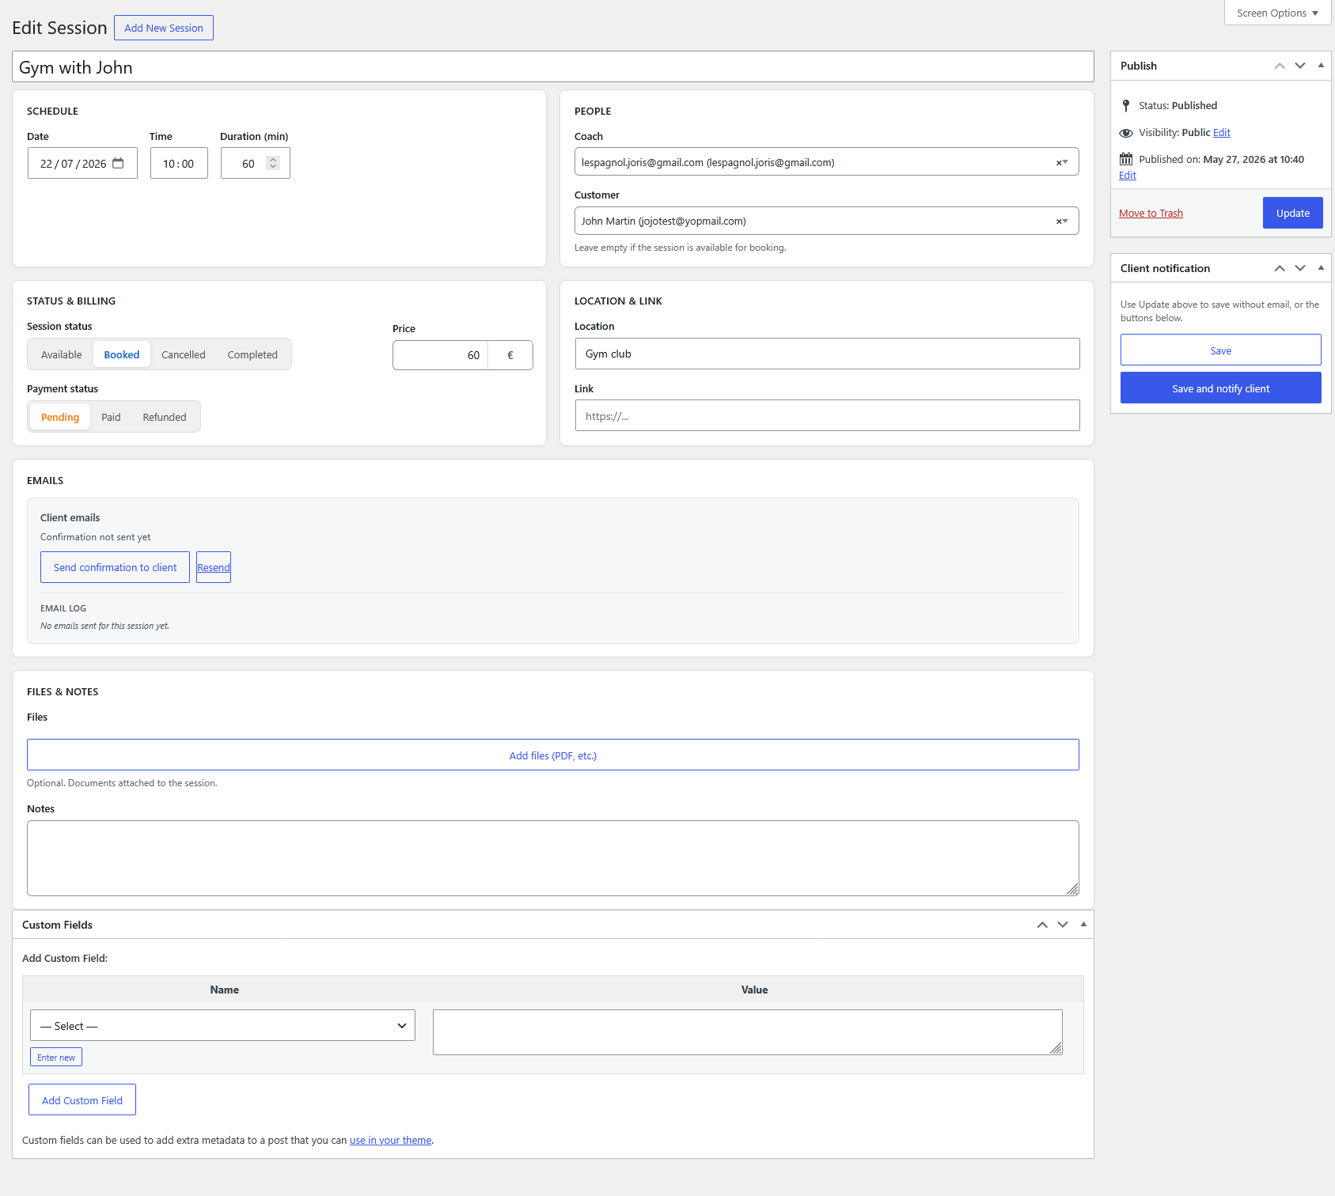Move Client notification panel up

coord(1280,268)
